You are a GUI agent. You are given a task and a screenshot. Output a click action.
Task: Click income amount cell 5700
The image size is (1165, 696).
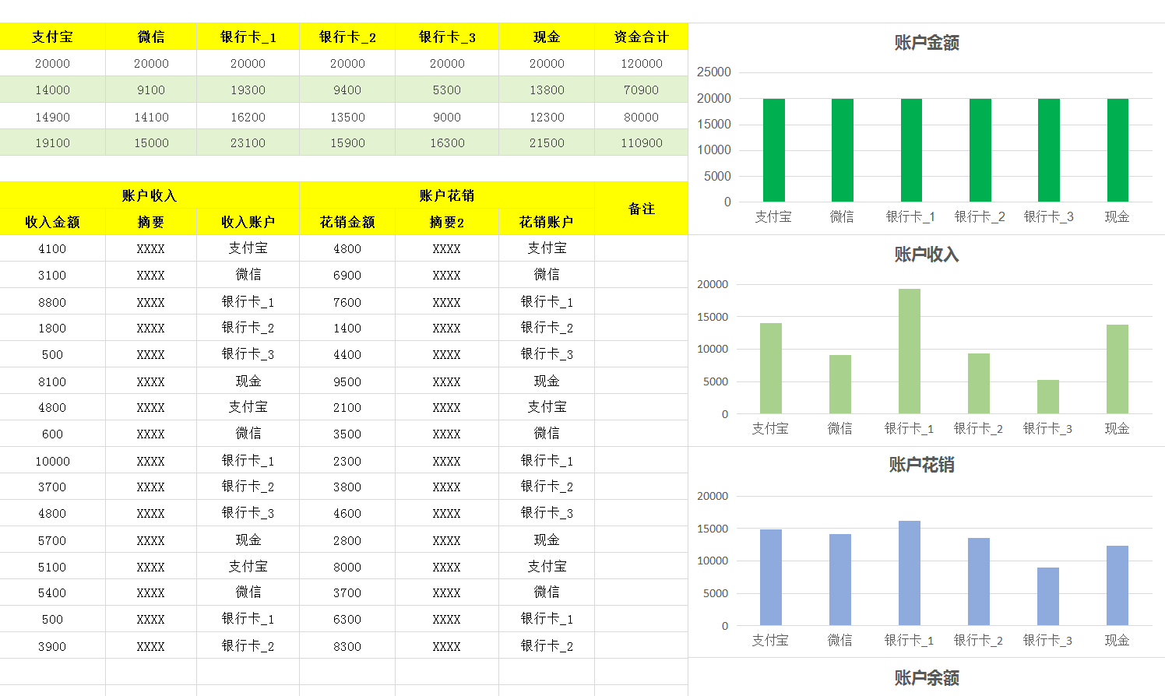tap(52, 540)
